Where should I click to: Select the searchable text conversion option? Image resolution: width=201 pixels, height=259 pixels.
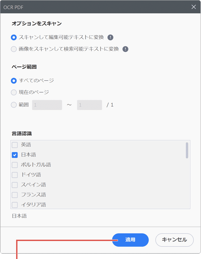[x=14, y=49]
